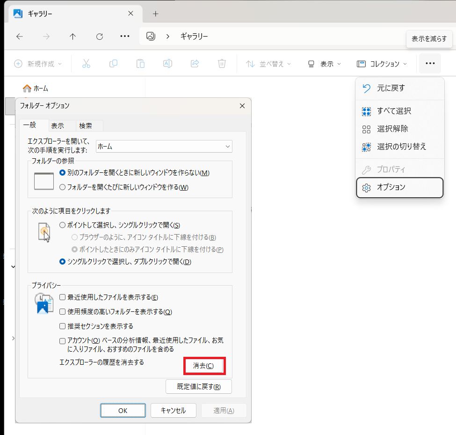The width and height of the screenshot is (456, 435).
Task: Click the Paste clipboard icon
Action: click(140, 64)
